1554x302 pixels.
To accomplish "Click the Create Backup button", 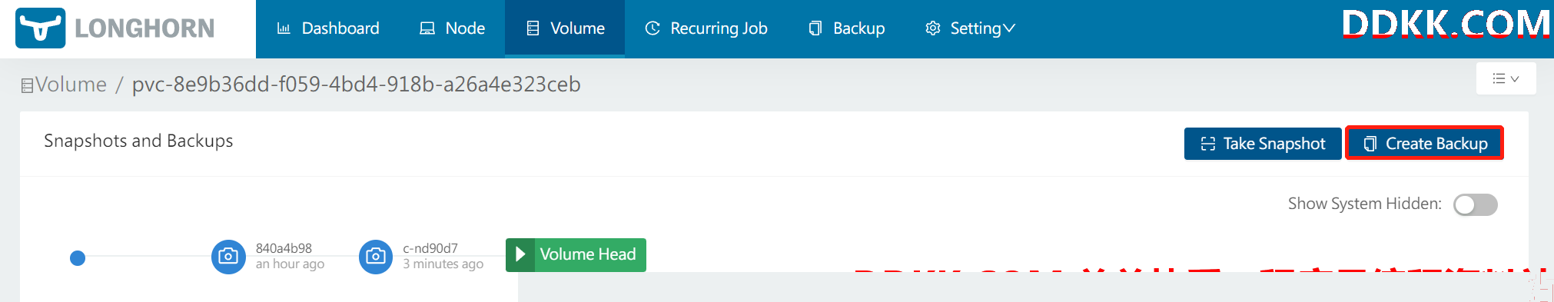I will 1424,144.
